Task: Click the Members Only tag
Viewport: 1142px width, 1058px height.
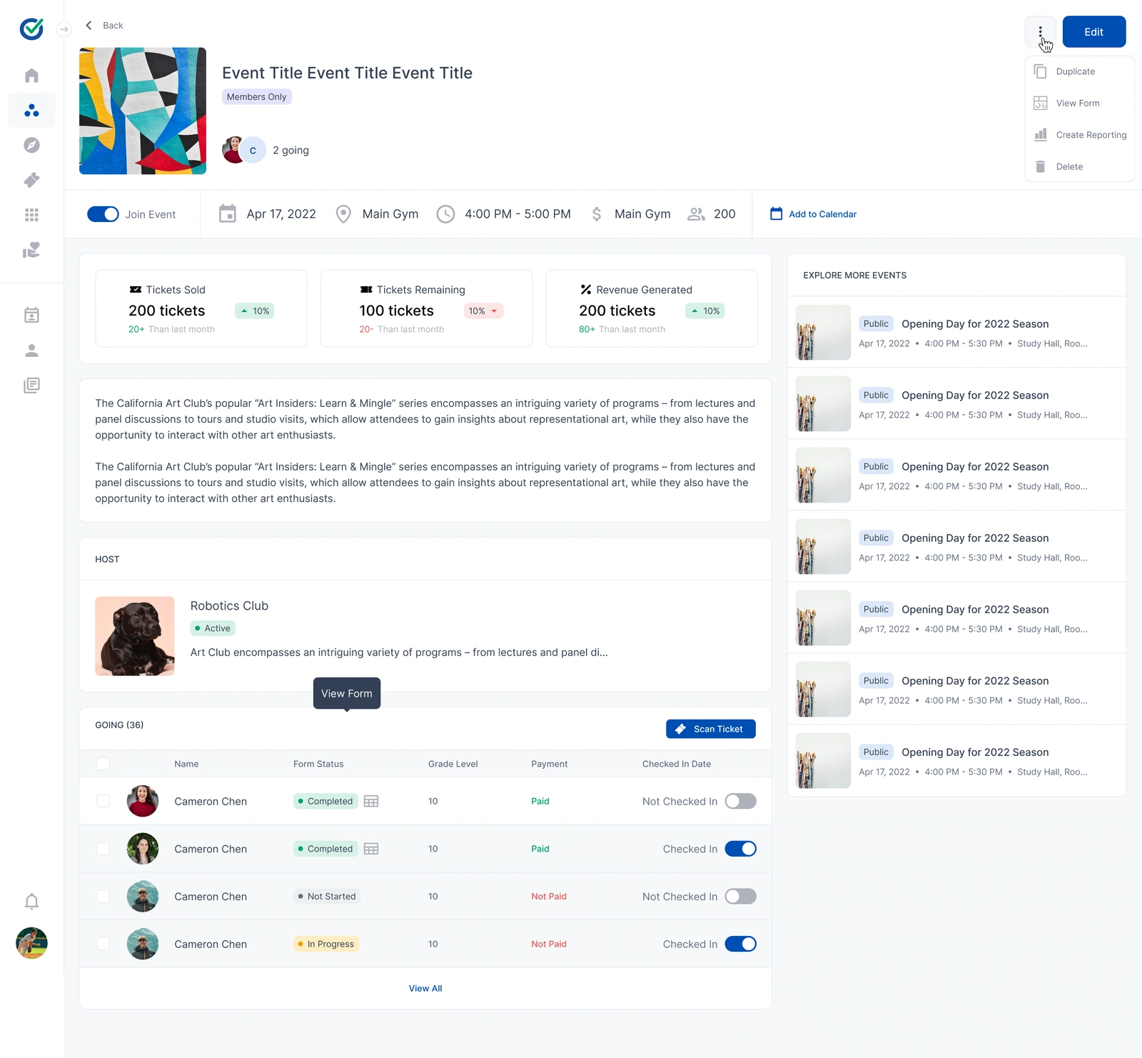Action: click(x=256, y=97)
